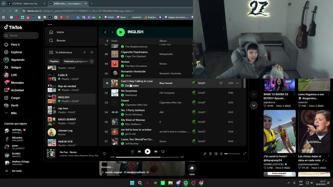
Task: Like Can't Help Falling in Love
Action: click(x=221, y=83)
